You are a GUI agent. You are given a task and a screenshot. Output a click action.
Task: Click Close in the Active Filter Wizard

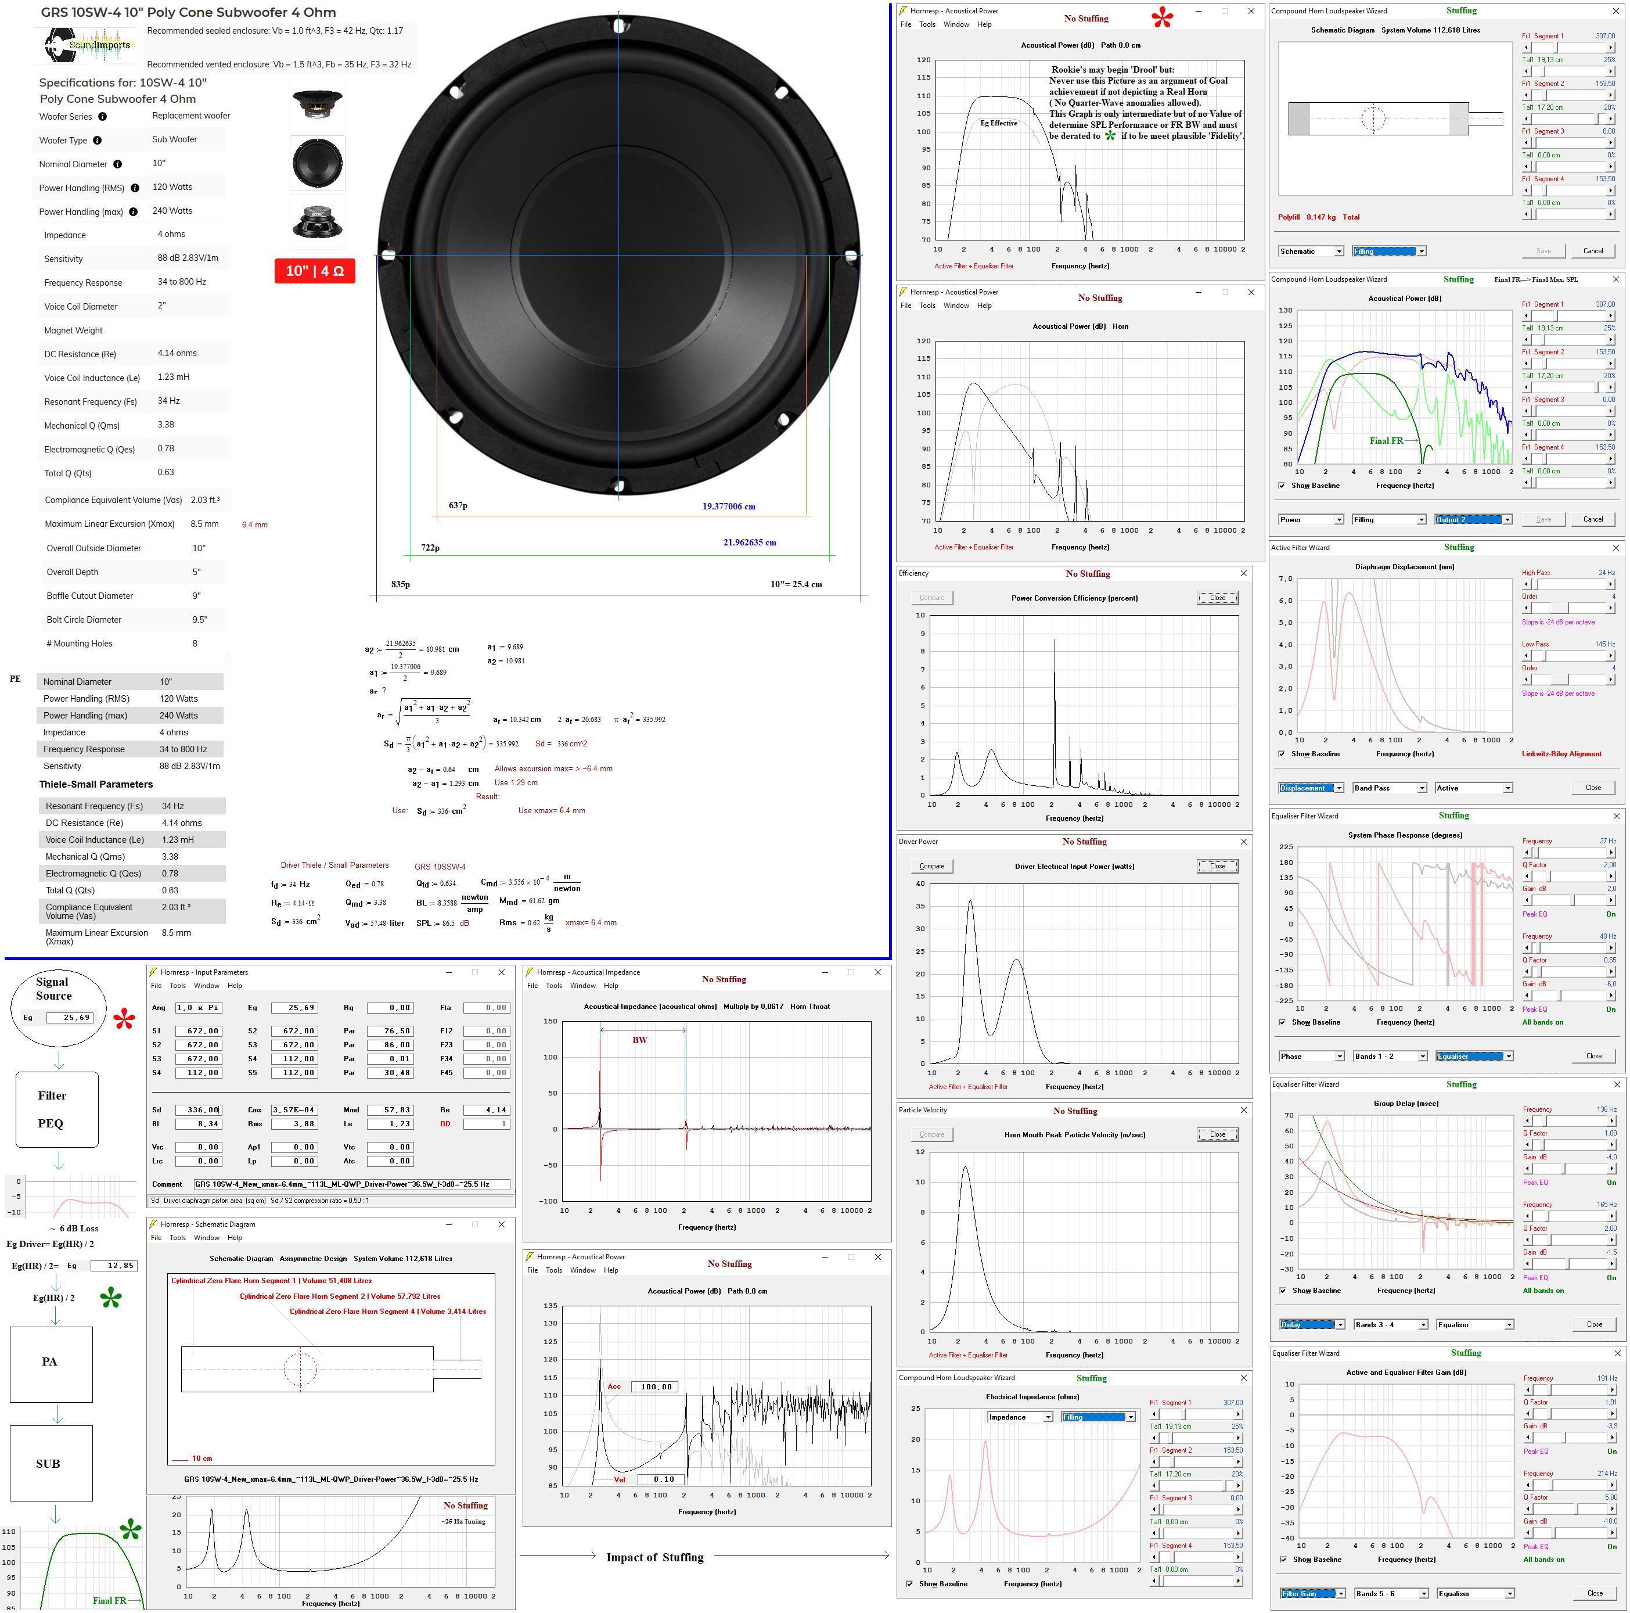click(1593, 788)
